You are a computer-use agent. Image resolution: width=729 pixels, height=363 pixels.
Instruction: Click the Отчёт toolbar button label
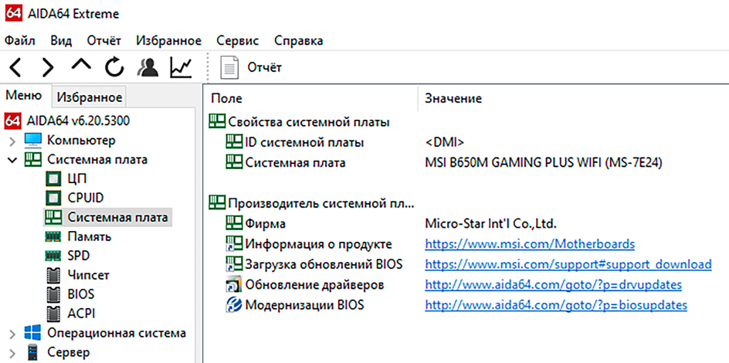tap(265, 68)
